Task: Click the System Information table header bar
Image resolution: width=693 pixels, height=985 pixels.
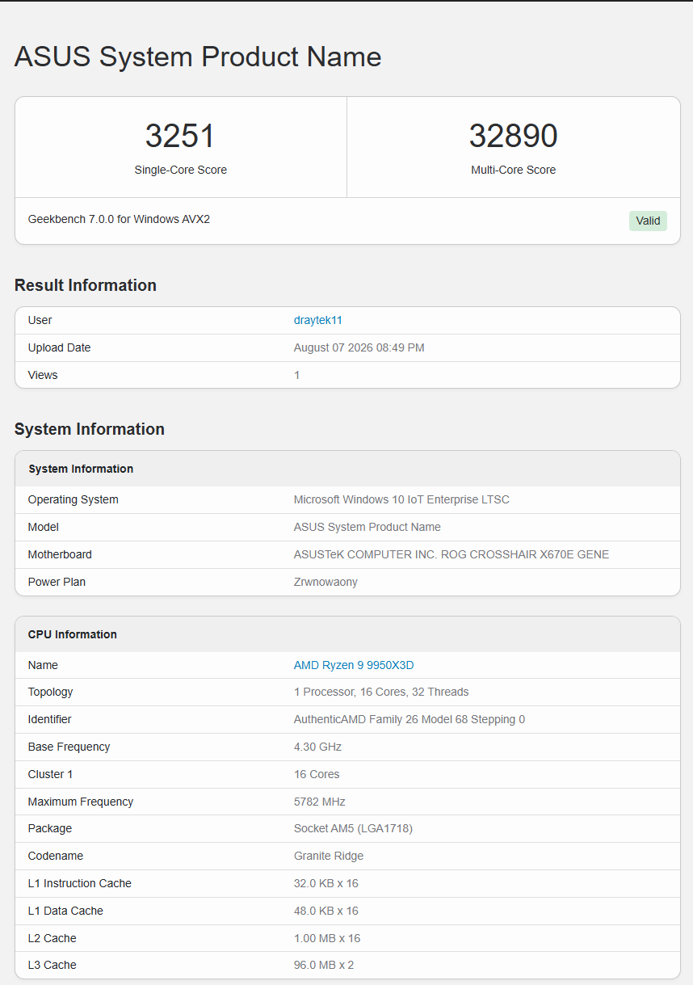Action: click(347, 469)
